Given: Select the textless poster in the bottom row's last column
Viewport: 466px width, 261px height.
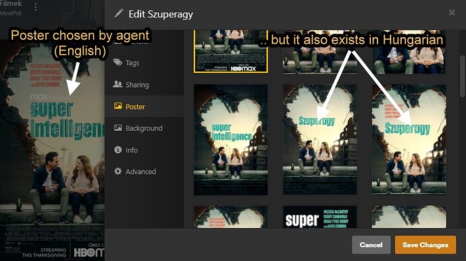Looking at the screenshot, I should (409, 217).
